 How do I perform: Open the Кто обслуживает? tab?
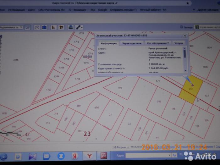point(158,43)
